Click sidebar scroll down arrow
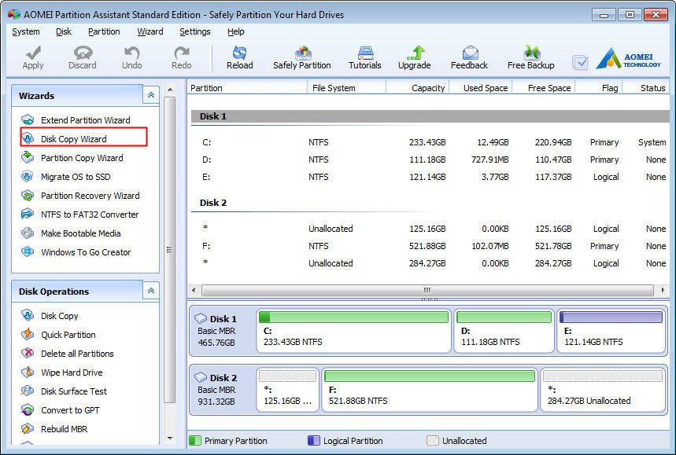The width and height of the screenshot is (676, 455). 170,438
